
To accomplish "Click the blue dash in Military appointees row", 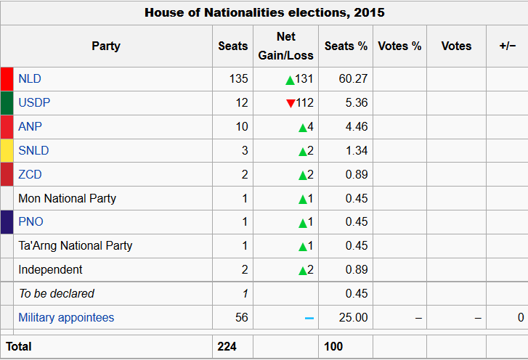I will coord(309,318).
